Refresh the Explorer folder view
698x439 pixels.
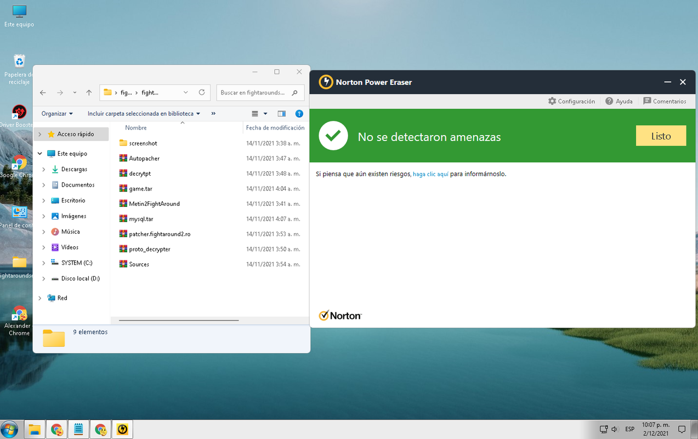point(202,93)
